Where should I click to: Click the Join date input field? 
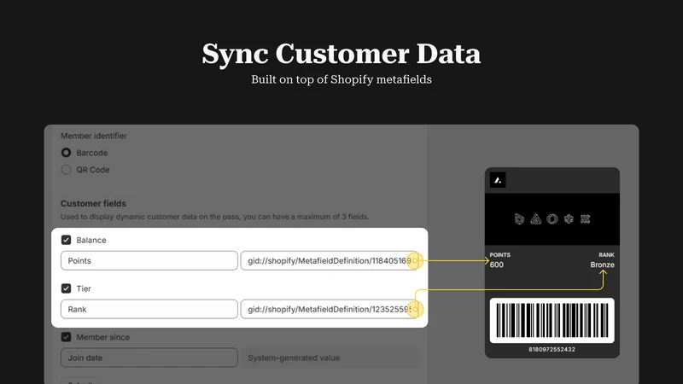pos(149,358)
